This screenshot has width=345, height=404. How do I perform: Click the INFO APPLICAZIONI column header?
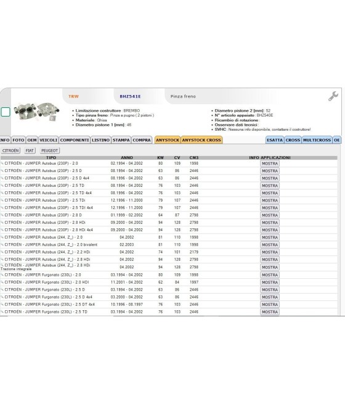[x=270, y=158]
